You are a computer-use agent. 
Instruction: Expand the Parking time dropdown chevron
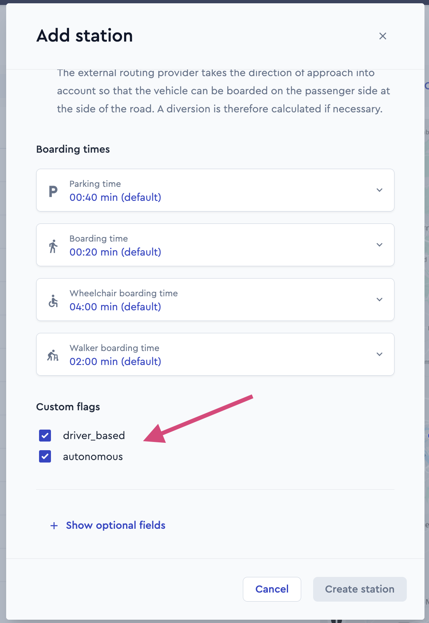pos(379,190)
